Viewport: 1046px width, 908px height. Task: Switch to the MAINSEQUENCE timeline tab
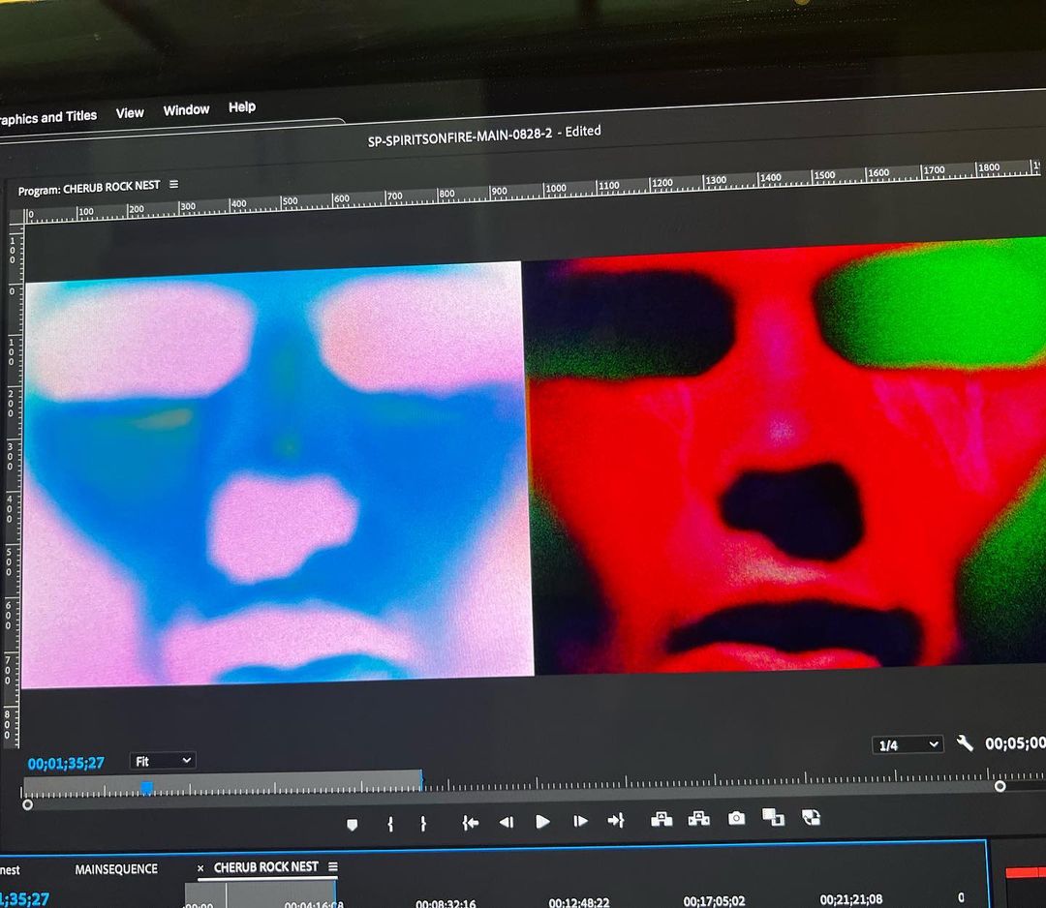[x=116, y=869]
